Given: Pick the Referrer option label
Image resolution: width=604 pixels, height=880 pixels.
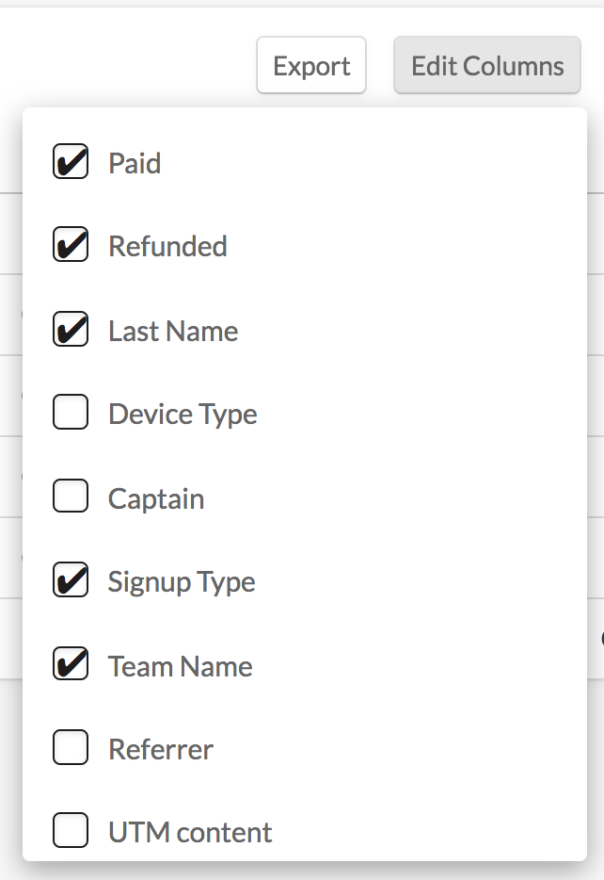Looking at the screenshot, I should pyautogui.click(x=161, y=749).
